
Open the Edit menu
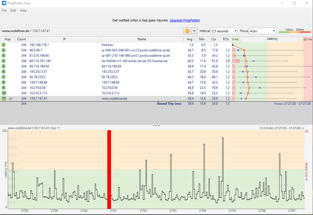click(x=13, y=10)
